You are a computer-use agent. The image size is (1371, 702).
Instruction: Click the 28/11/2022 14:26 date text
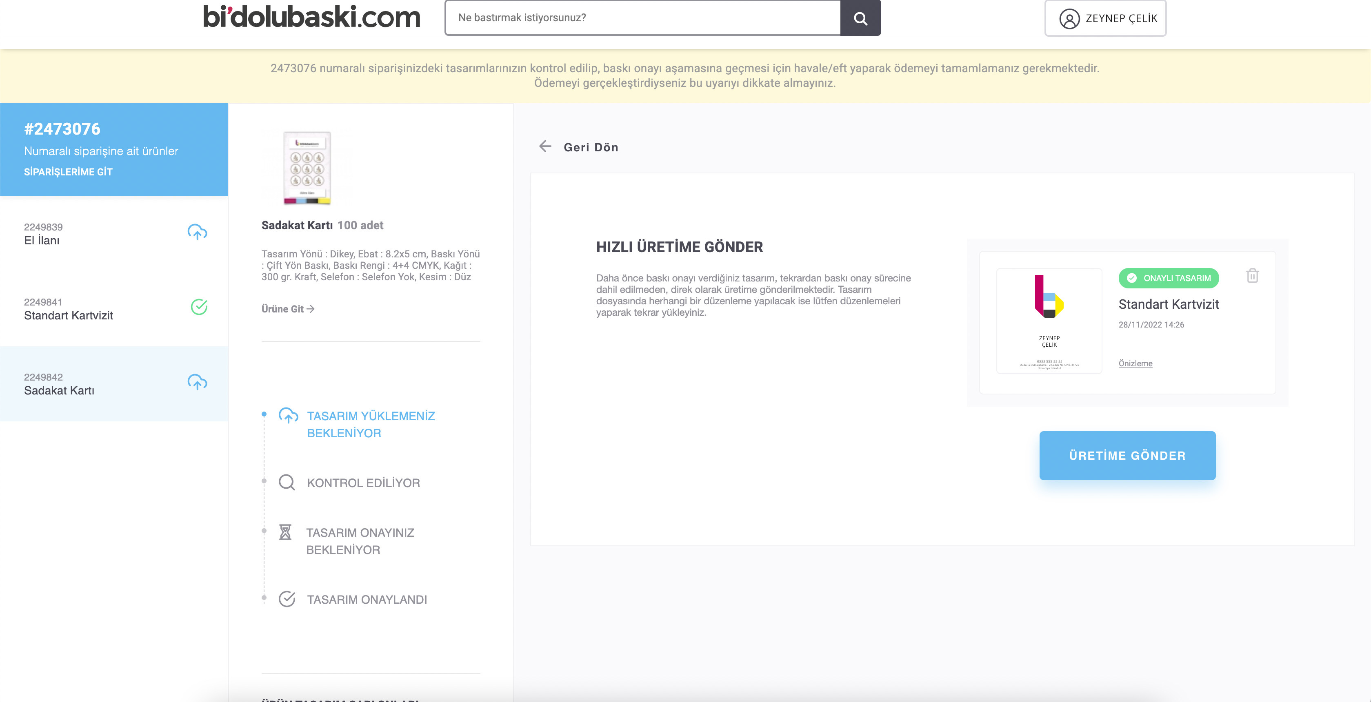pos(1151,324)
